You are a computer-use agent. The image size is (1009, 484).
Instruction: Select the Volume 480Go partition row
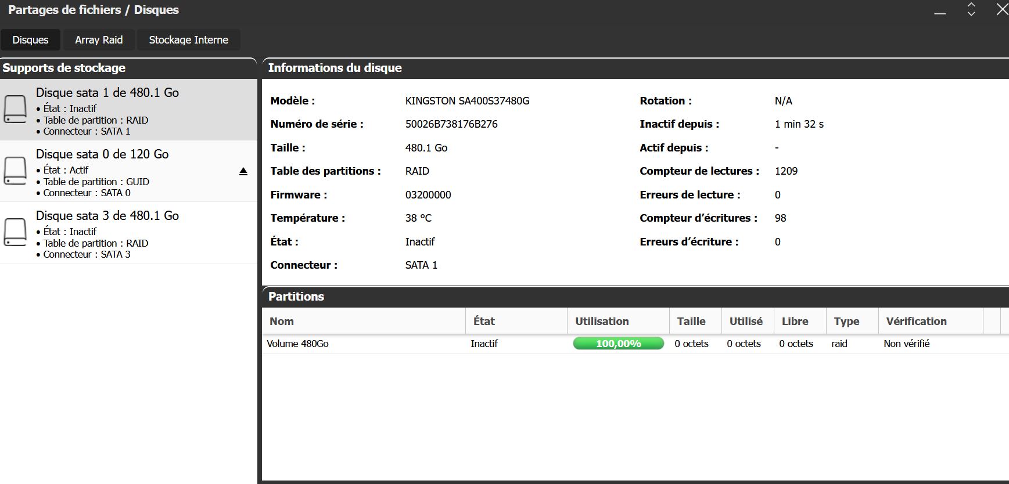tap(635, 344)
